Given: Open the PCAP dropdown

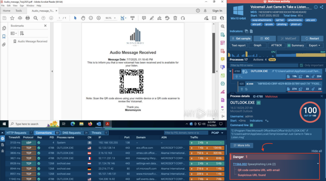Looking at the screenshot, I should (217, 133).
